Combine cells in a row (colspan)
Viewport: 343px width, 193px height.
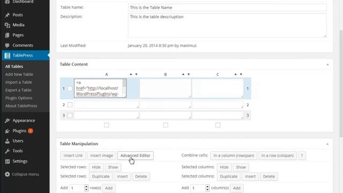point(278,155)
